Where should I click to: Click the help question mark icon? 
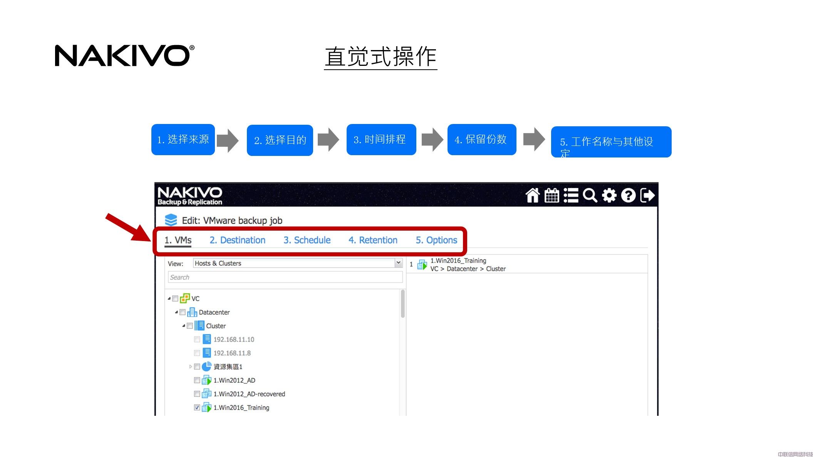628,195
